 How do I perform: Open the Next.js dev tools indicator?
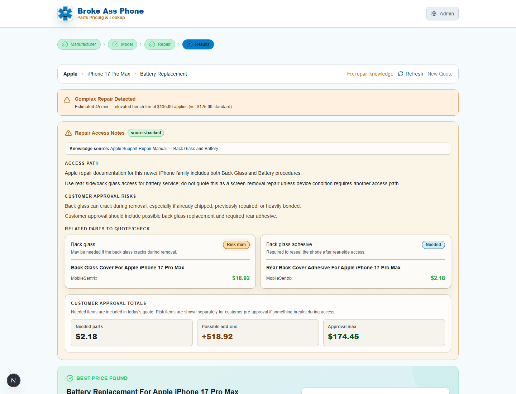tap(14, 380)
